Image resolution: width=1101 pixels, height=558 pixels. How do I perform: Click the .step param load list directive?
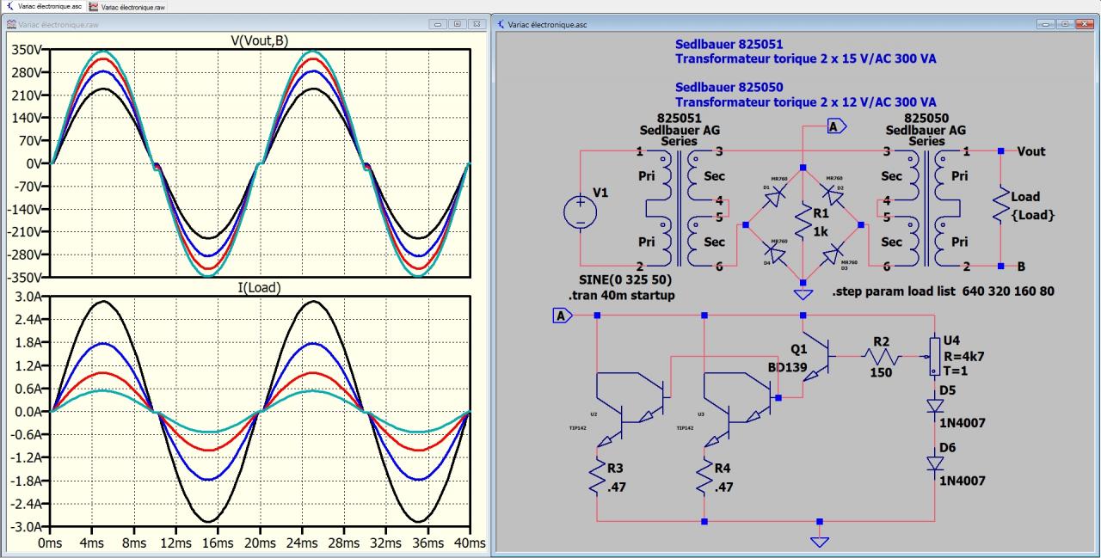pos(944,292)
